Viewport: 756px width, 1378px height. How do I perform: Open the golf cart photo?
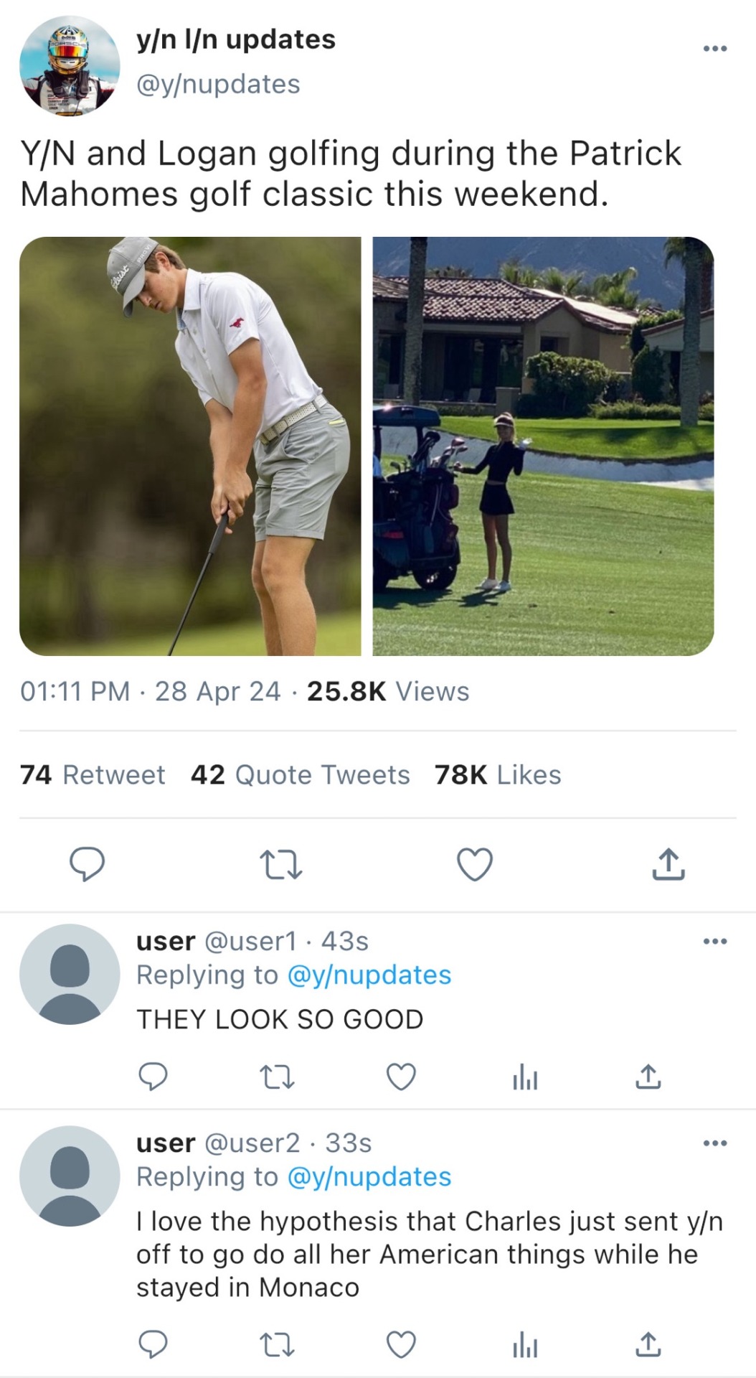pyautogui.click(x=543, y=446)
